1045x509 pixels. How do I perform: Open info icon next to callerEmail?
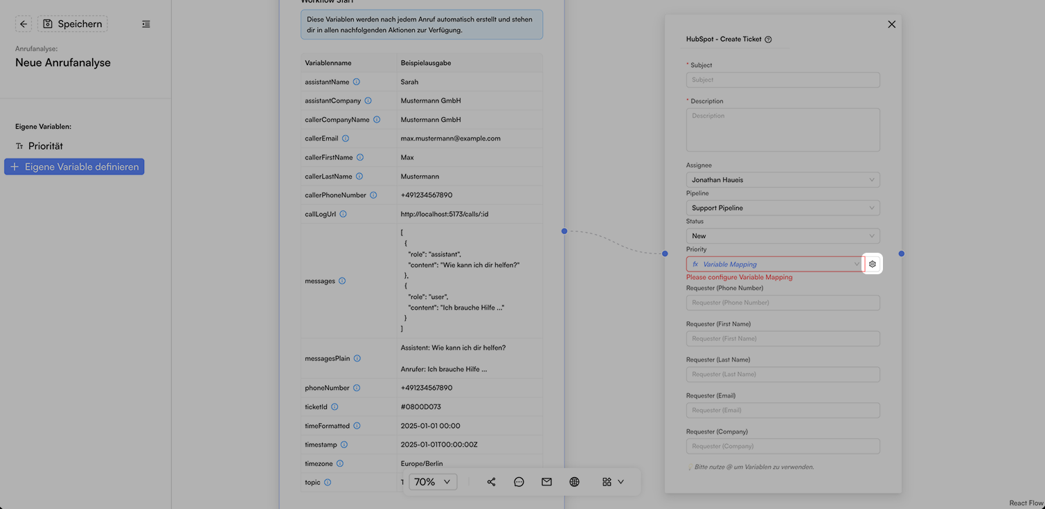(x=346, y=139)
